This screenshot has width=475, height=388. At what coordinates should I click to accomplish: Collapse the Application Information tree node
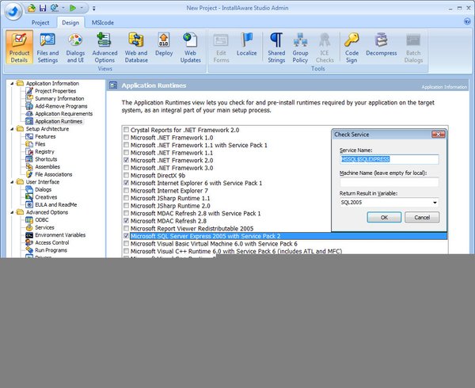12,83
